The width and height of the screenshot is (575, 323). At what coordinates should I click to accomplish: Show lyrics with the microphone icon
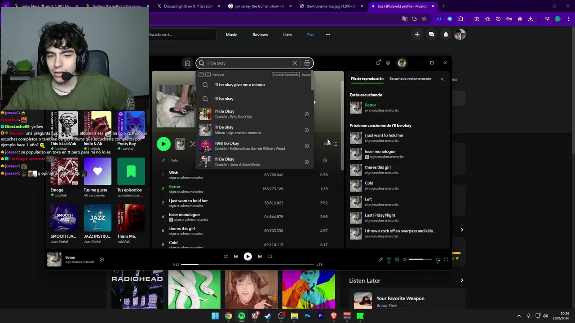(x=381, y=260)
